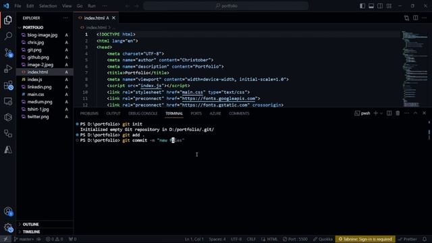The width and height of the screenshot is (432, 243).
Task: Switch to the Debug Console tab
Action: (142, 113)
